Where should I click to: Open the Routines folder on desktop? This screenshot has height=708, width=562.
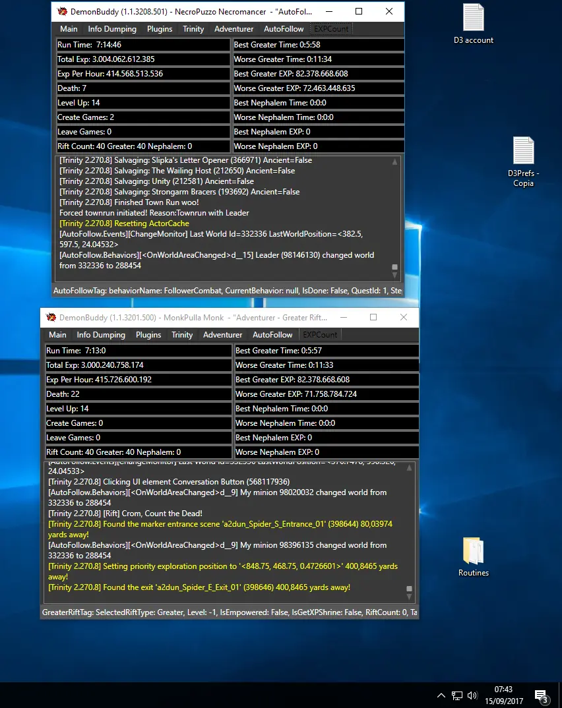click(x=474, y=557)
